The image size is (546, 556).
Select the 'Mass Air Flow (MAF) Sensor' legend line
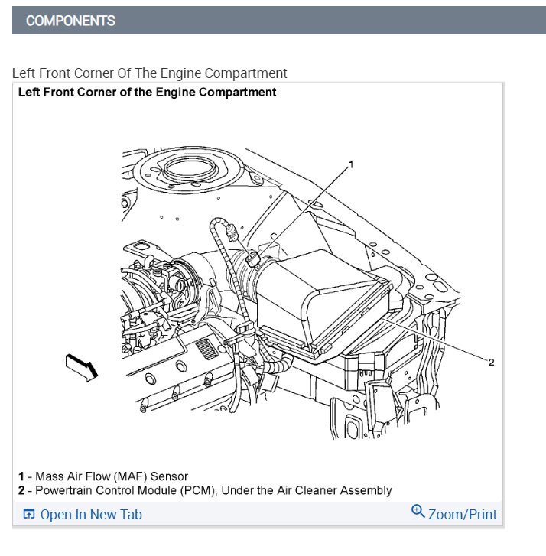(x=103, y=476)
